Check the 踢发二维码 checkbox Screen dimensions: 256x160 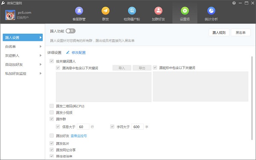pos(52,106)
